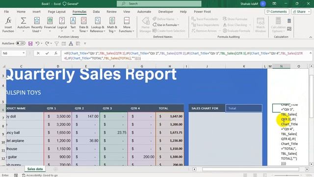Screen dimensions: 314x177
Task: Click the Watch Window icon
Action: click(x=261, y=21)
